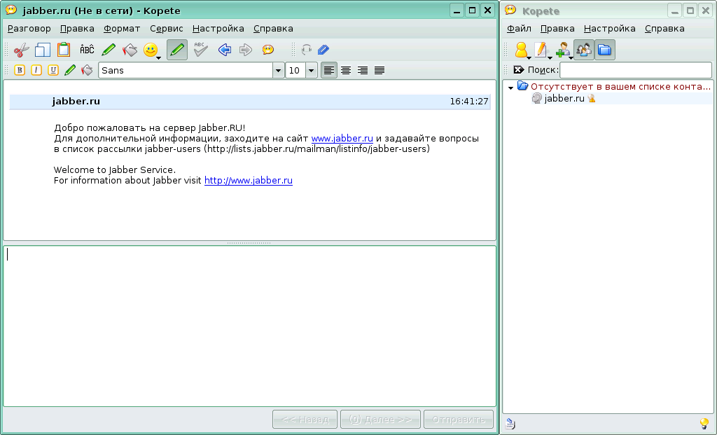This screenshot has height=435, width=717.
Task: Open the http://www.jabber.ru hyperlink
Action: (x=248, y=180)
